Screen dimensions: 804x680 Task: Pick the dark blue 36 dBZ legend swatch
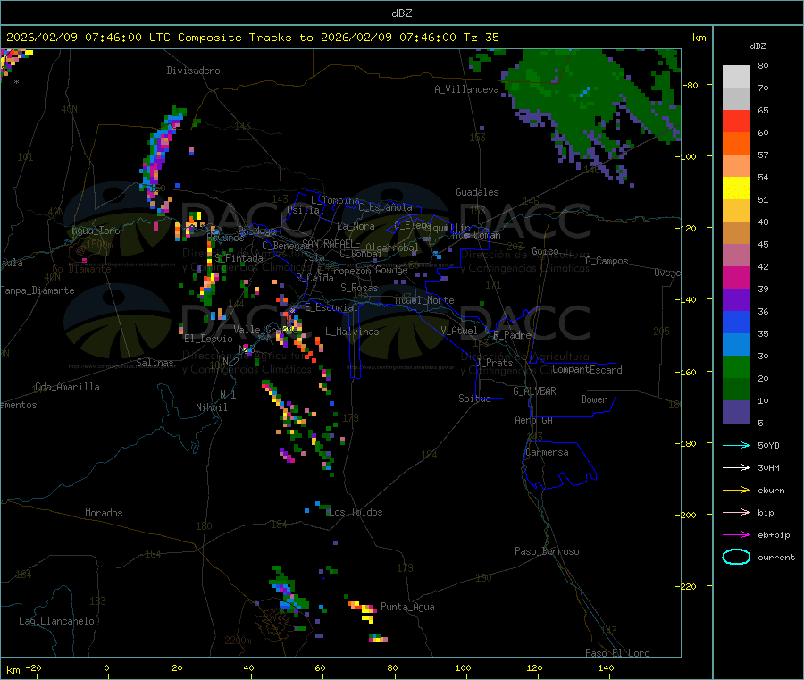[x=736, y=322]
